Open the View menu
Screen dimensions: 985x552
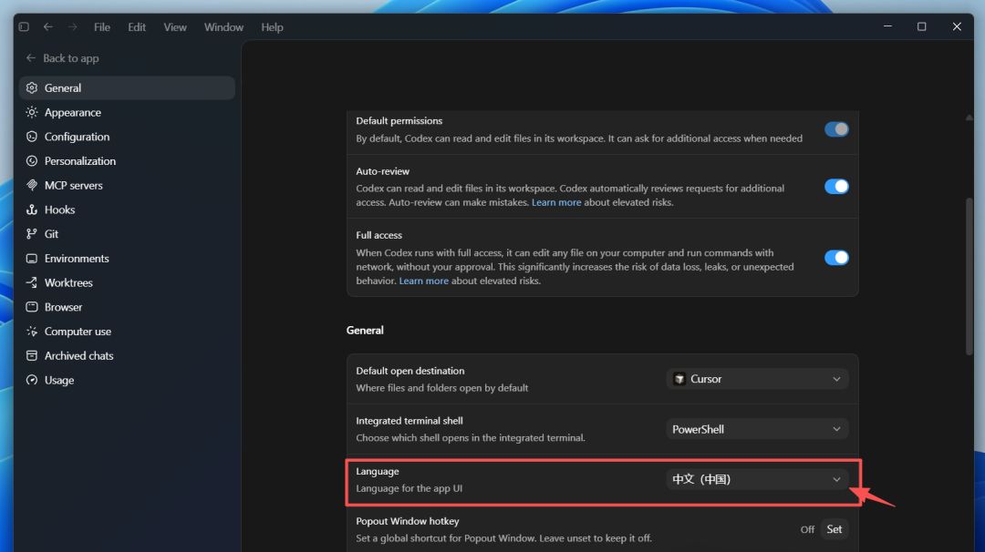[x=174, y=27]
